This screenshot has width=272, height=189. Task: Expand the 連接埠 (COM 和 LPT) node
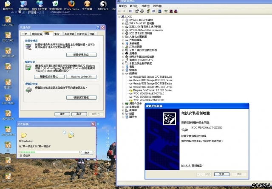[123, 60]
